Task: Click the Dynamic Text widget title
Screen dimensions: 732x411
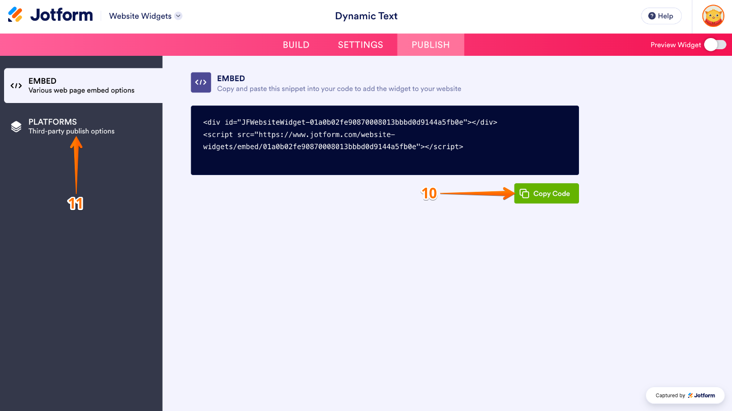Action: 366,16
